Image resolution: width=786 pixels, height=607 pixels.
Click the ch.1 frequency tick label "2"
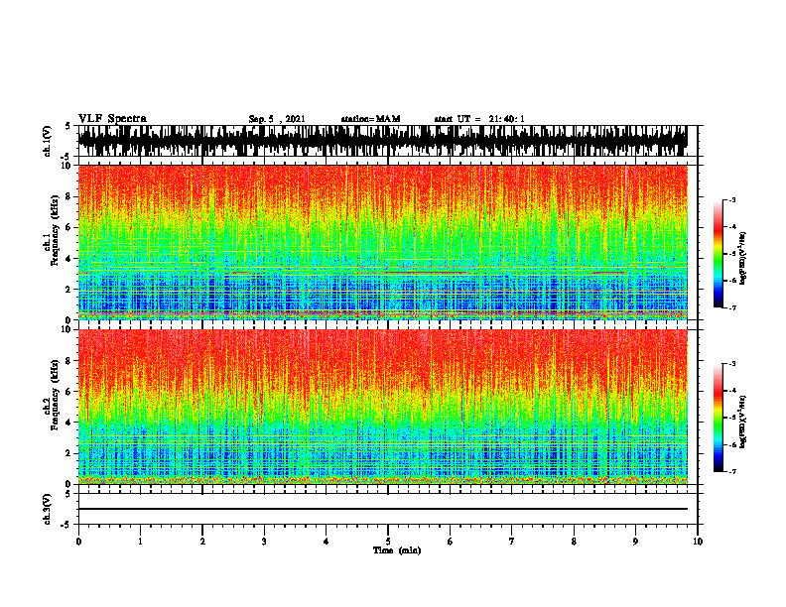click(68, 290)
